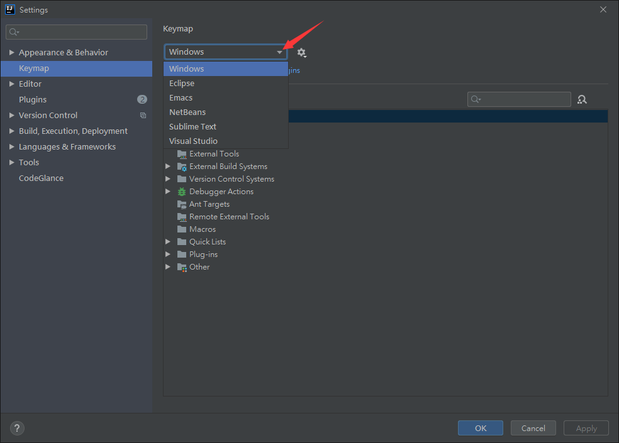Click the External Build Systems folder icon
619x443 pixels.
[182, 167]
